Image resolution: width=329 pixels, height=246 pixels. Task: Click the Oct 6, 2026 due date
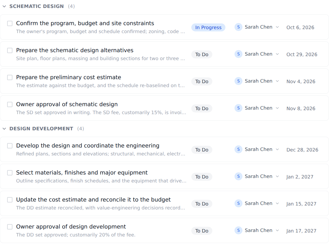tap(300, 28)
